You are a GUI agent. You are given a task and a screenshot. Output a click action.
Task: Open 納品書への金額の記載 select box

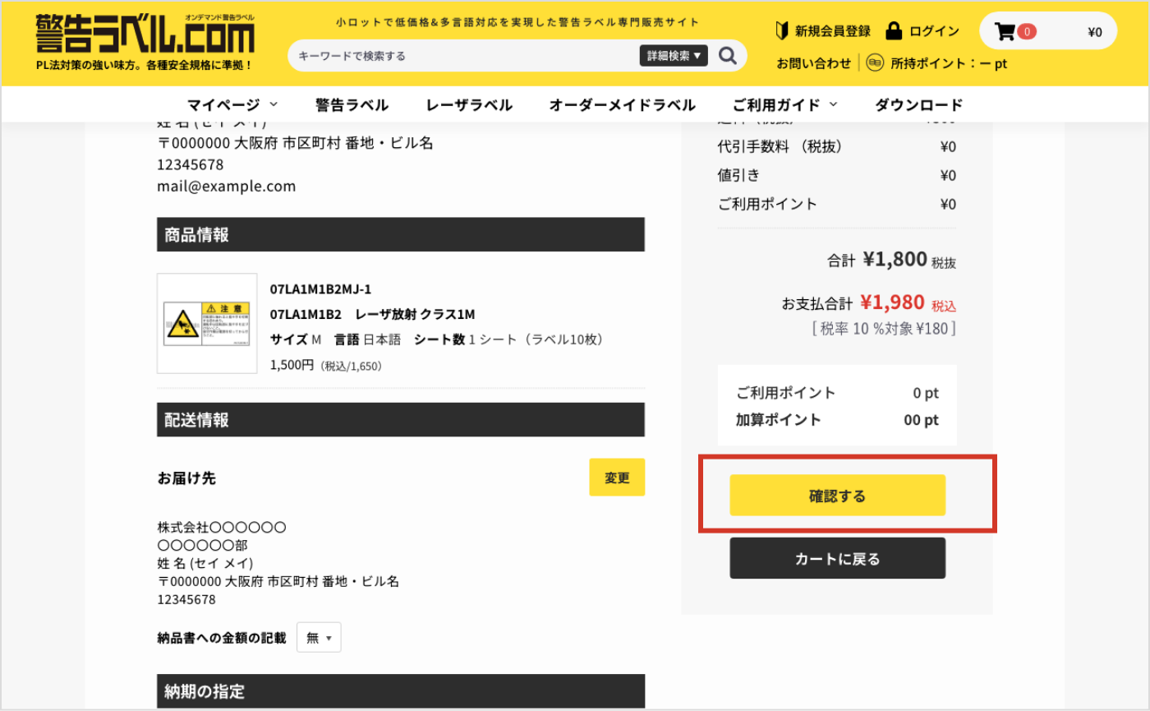click(319, 638)
